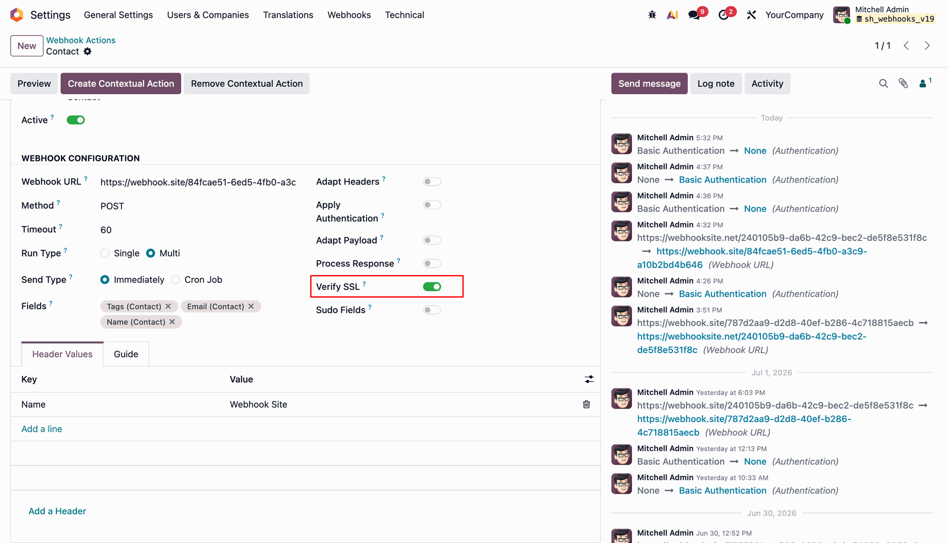This screenshot has height=543, width=948.
Task: Open the followers person icon
Action: pos(923,83)
